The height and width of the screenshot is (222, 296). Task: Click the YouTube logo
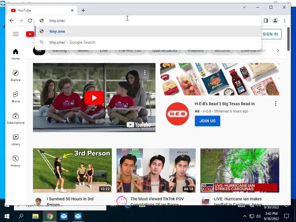30,34
